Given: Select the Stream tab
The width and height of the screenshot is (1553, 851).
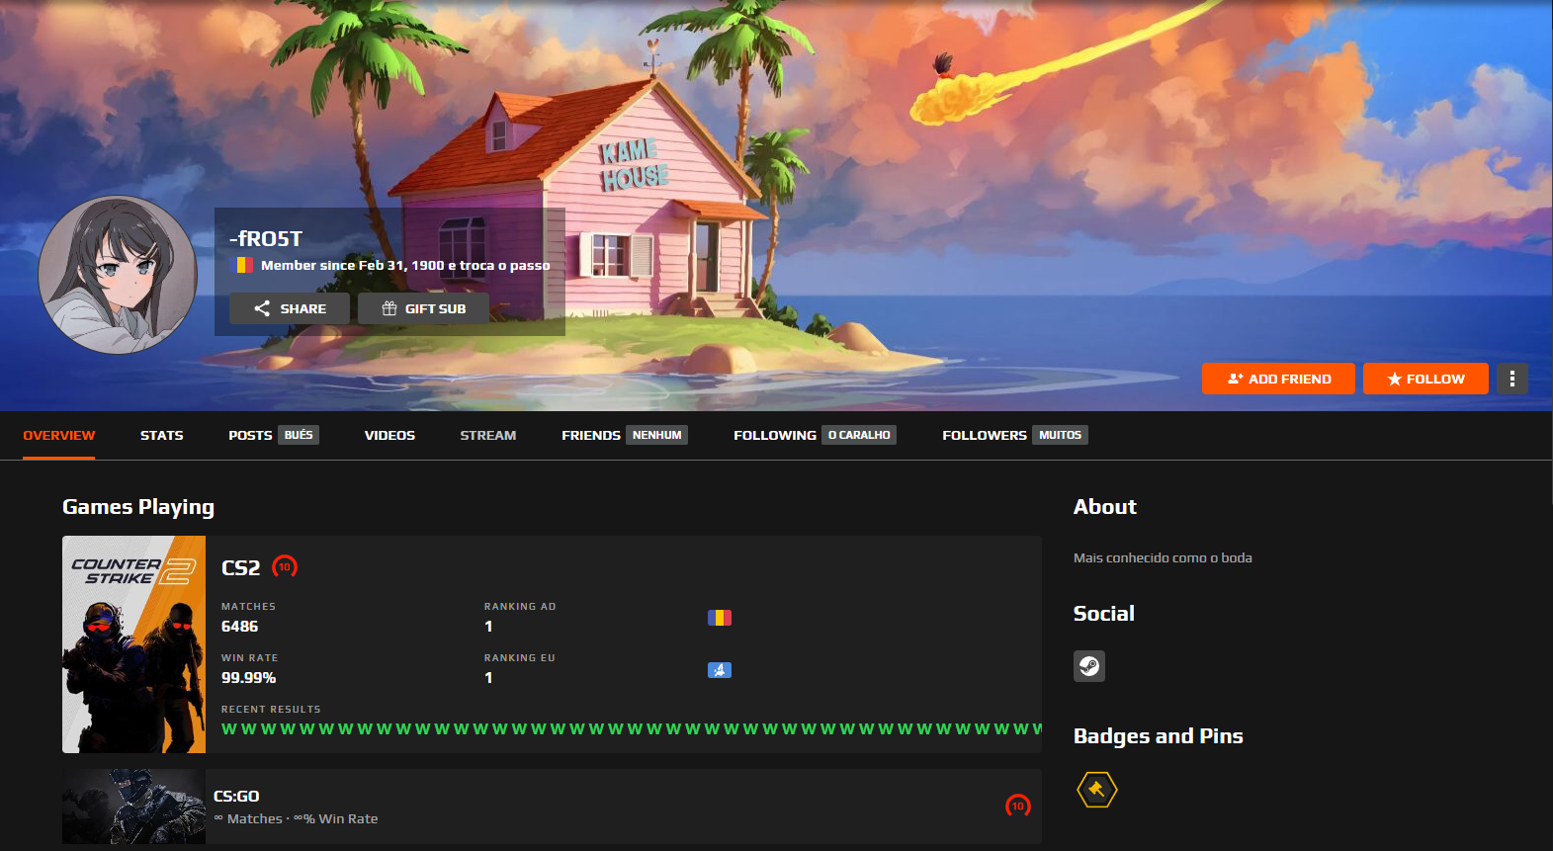Looking at the screenshot, I should (488, 435).
